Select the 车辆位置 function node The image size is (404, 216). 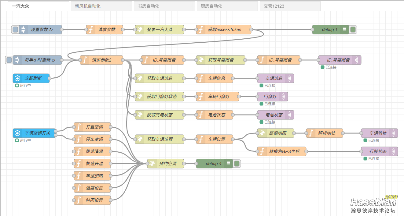(x=215, y=139)
